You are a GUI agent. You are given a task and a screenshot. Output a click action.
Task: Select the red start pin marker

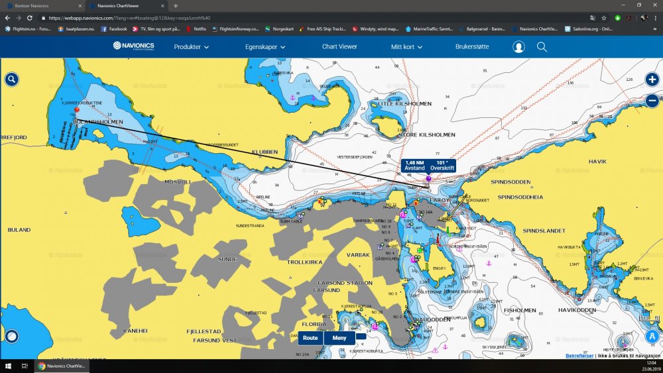click(77, 110)
